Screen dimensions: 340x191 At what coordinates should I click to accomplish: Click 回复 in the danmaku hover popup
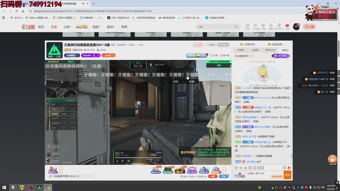click(176, 81)
